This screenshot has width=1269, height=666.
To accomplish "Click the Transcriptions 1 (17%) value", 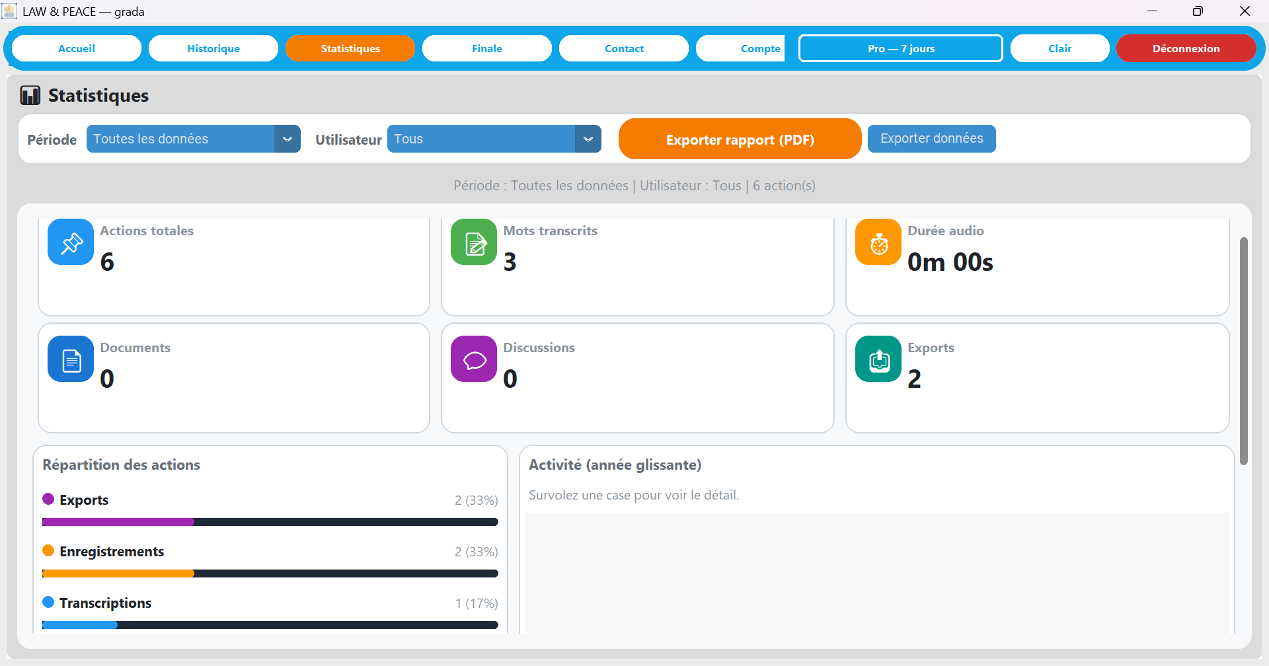I will 477,603.
